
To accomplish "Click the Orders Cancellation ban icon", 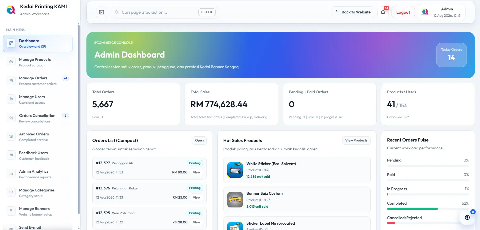I will tap(11, 118).
